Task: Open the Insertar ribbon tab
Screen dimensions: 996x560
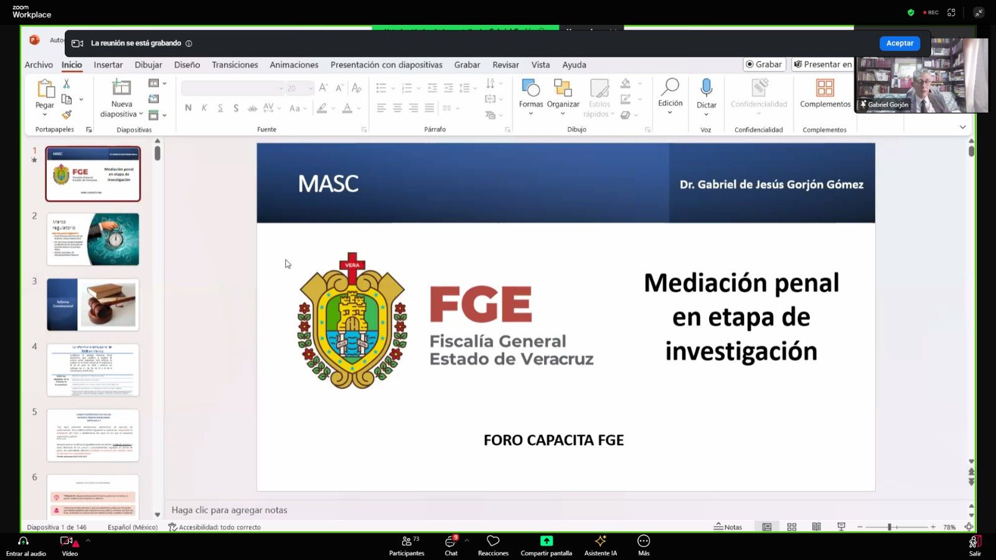Action: [x=108, y=65]
